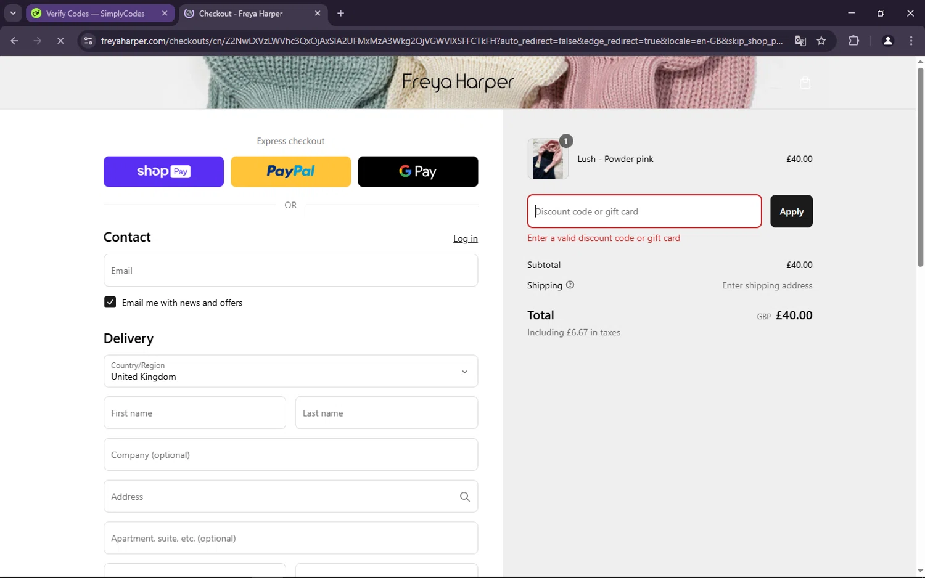Restore down the browser window
Image resolution: width=925 pixels, height=578 pixels.
point(881,13)
